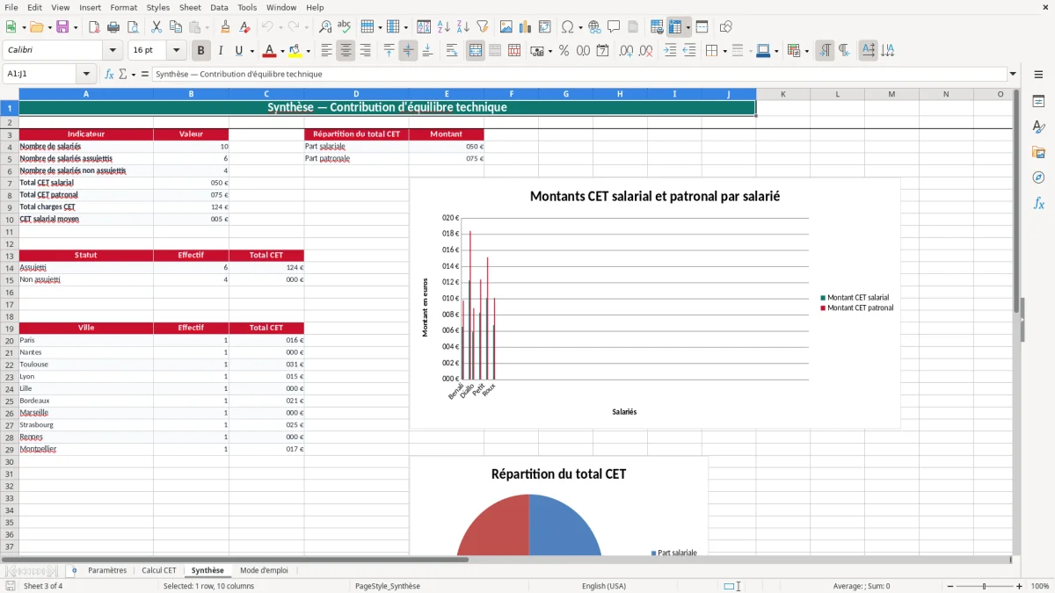Open the Conditional Formatting dropdown arrow
This screenshot has height=593, width=1055.
point(807,51)
